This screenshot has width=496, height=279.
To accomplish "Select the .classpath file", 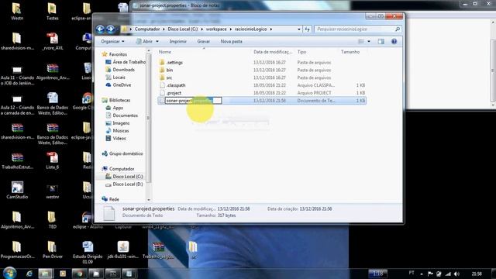I will point(176,85).
